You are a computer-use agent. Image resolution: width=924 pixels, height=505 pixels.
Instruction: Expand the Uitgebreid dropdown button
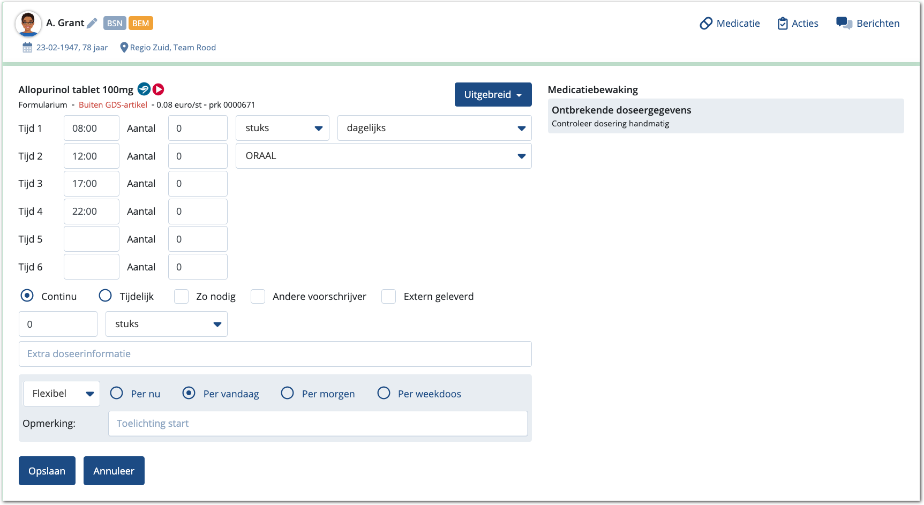[x=493, y=95]
